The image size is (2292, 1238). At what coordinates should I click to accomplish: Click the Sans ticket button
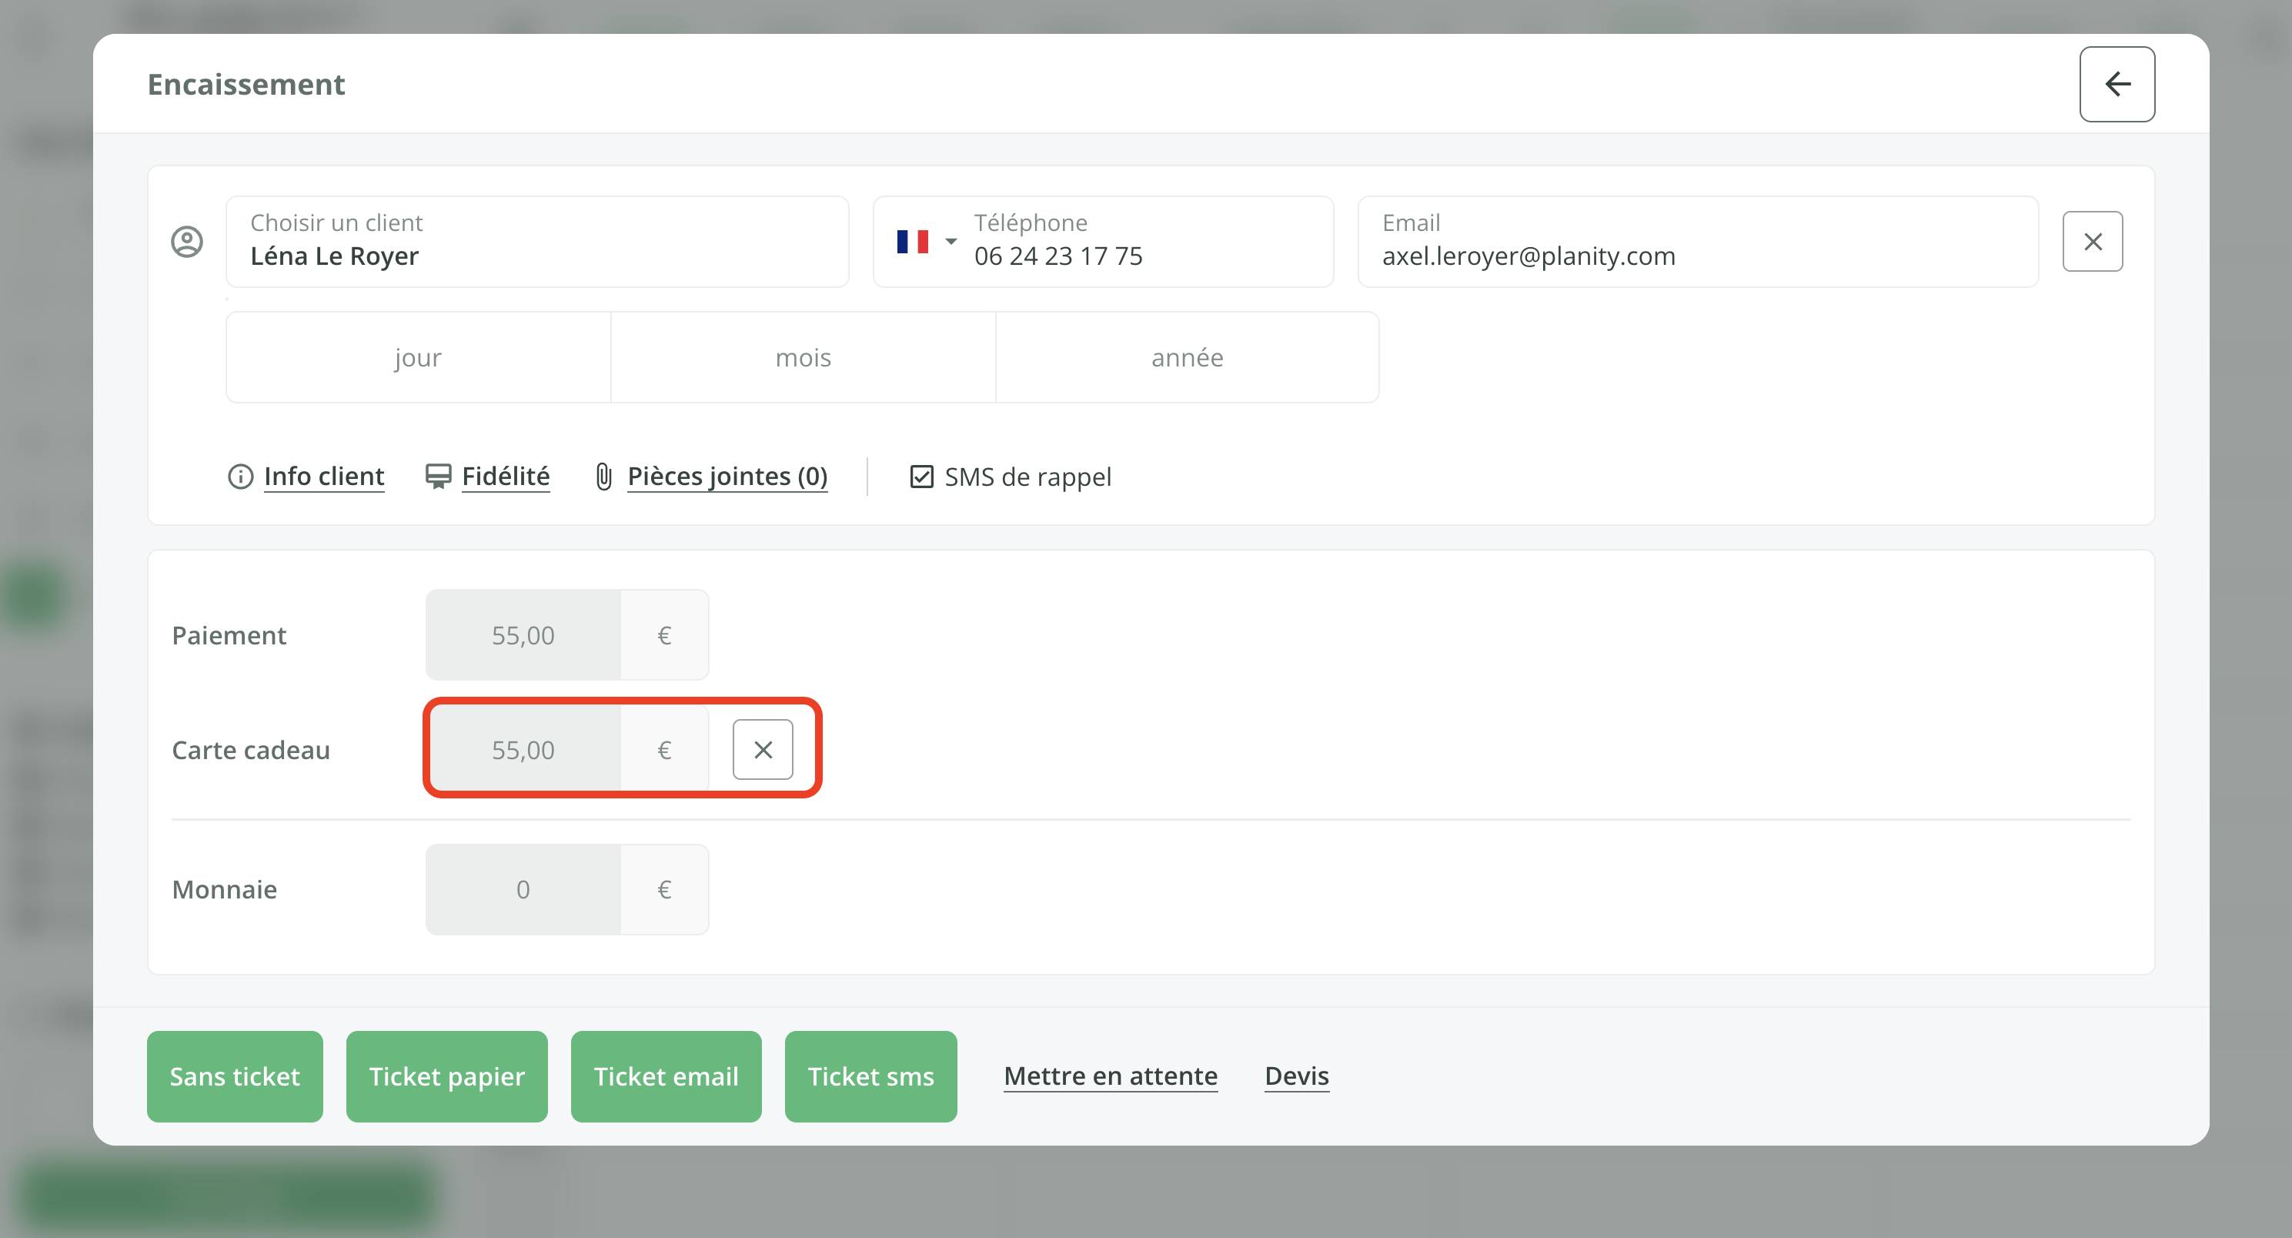point(235,1076)
